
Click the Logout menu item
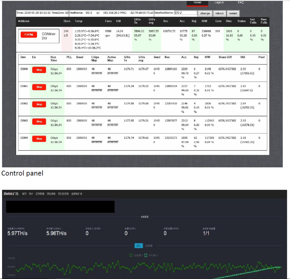(x=219, y=2)
